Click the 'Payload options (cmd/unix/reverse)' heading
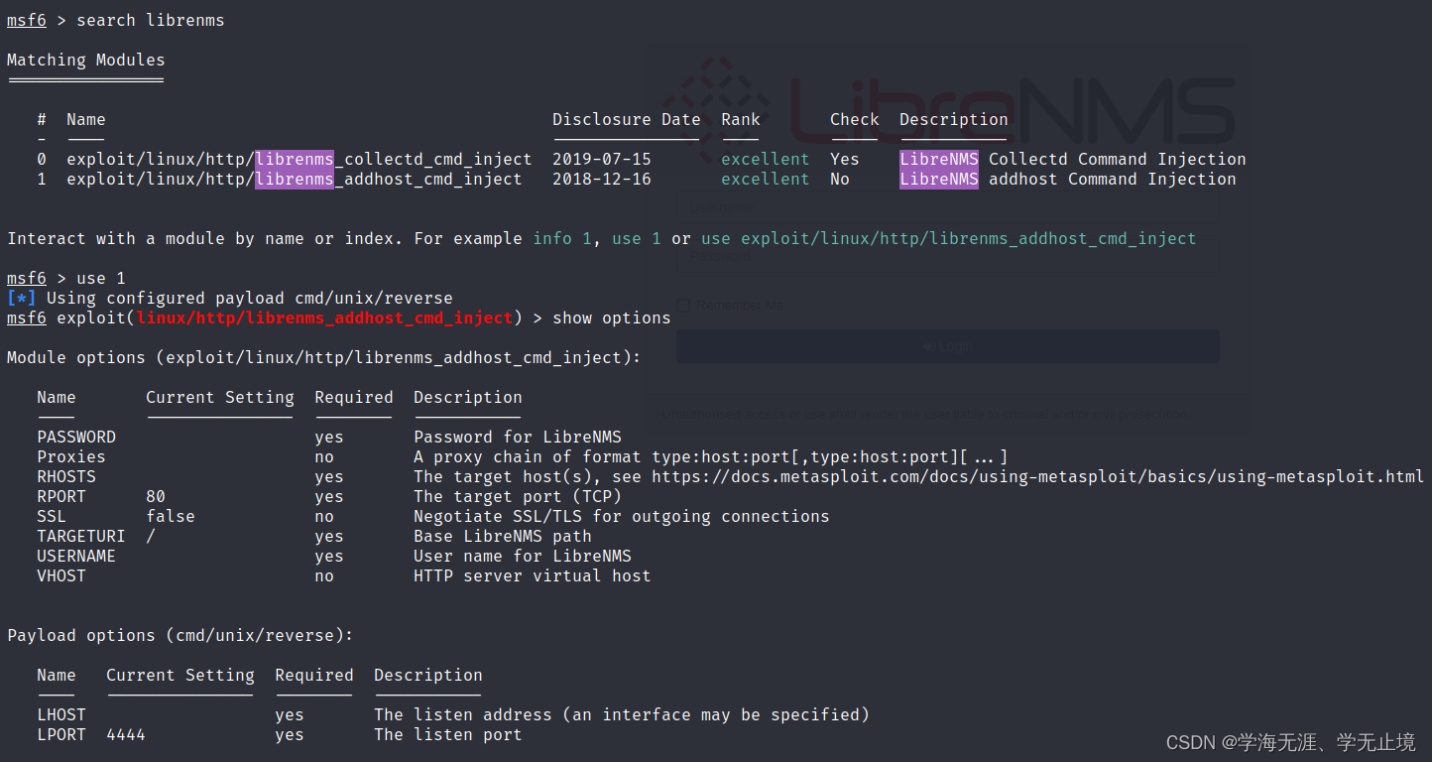 (x=180, y=636)
